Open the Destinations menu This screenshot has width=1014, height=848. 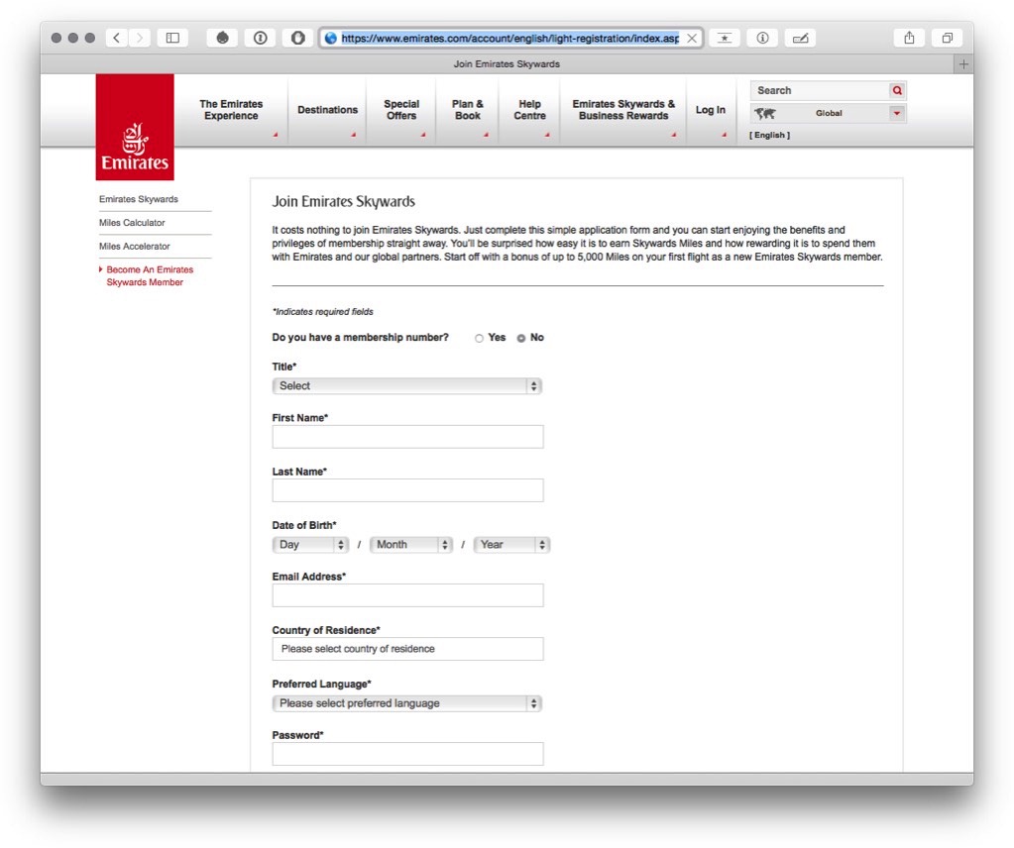(x=327, y=110)
